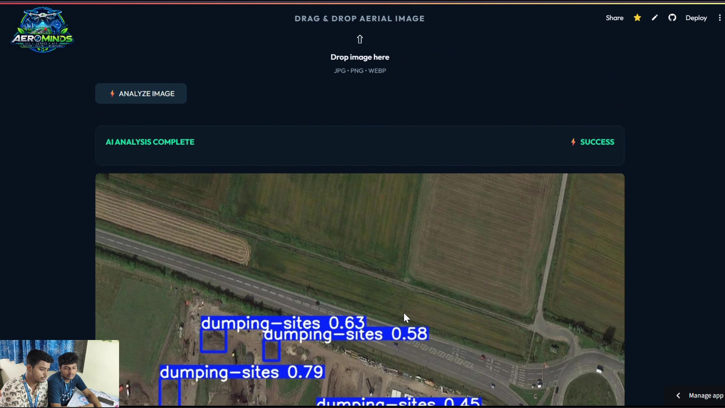Image resolution: width=725 pixels, height=408 pixels.
Task: Click the Deploy button
Action: tap(696, 18)
